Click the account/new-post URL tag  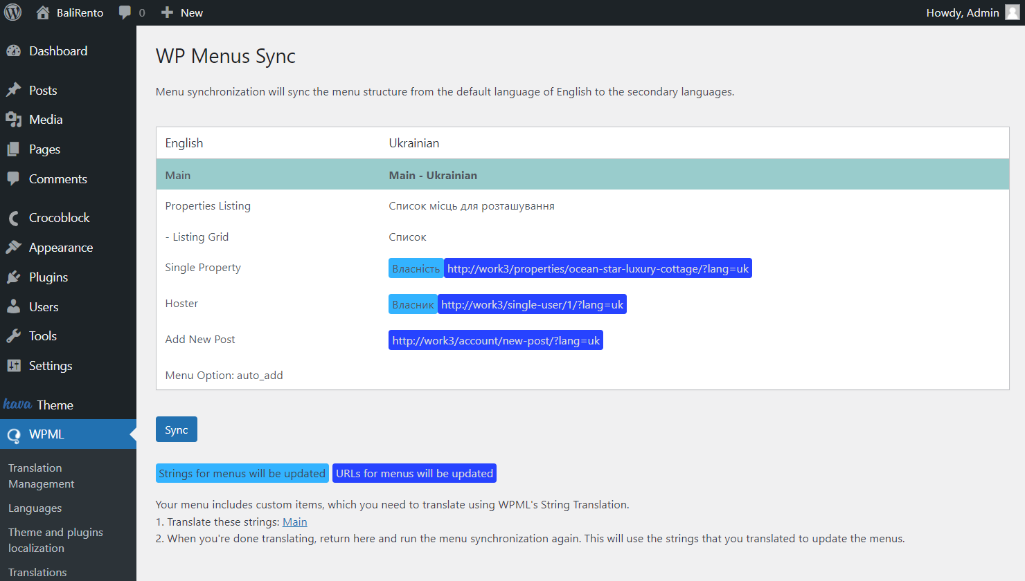tap(496, 340)
